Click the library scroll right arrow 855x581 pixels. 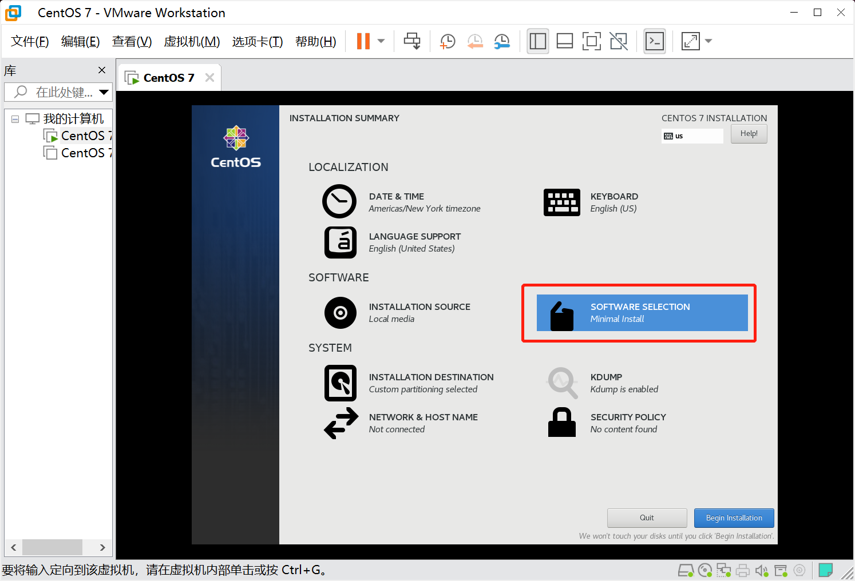102,547
